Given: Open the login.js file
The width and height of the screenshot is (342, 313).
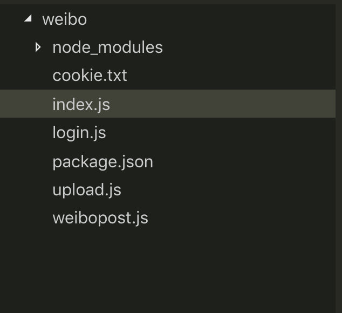Looking at the screenshot, I should (79, 133).
